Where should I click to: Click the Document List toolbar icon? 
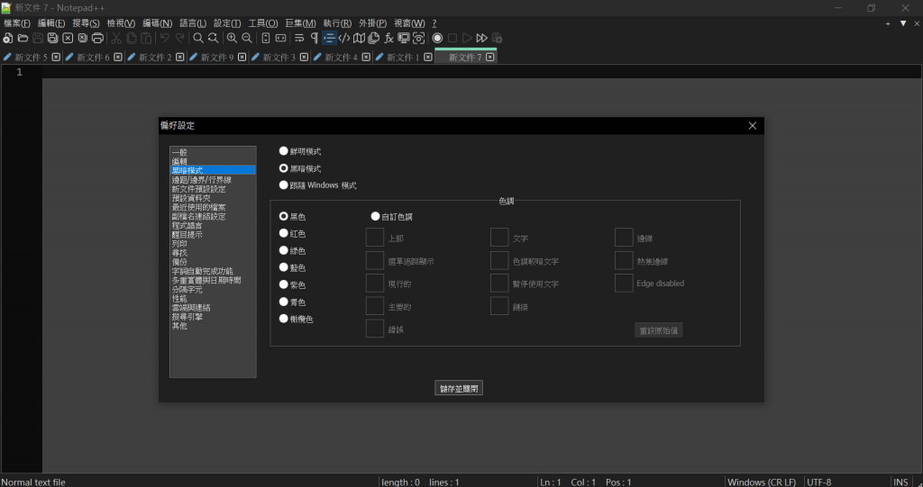(x=374, y=38)
